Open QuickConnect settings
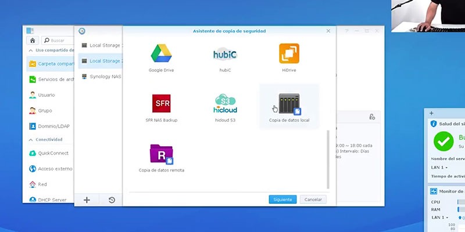This screenshot has width=465, height=232. click(51, 153)
